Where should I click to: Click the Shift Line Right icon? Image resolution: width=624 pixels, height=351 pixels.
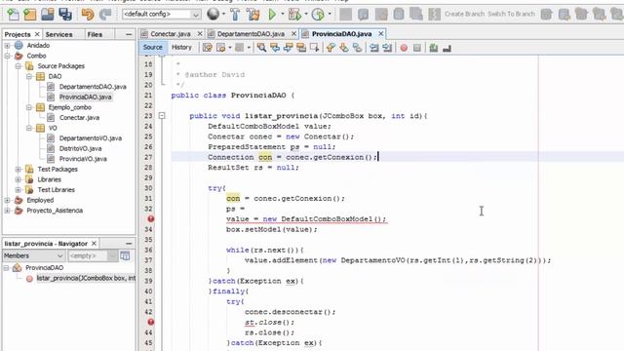pos(387,48)
